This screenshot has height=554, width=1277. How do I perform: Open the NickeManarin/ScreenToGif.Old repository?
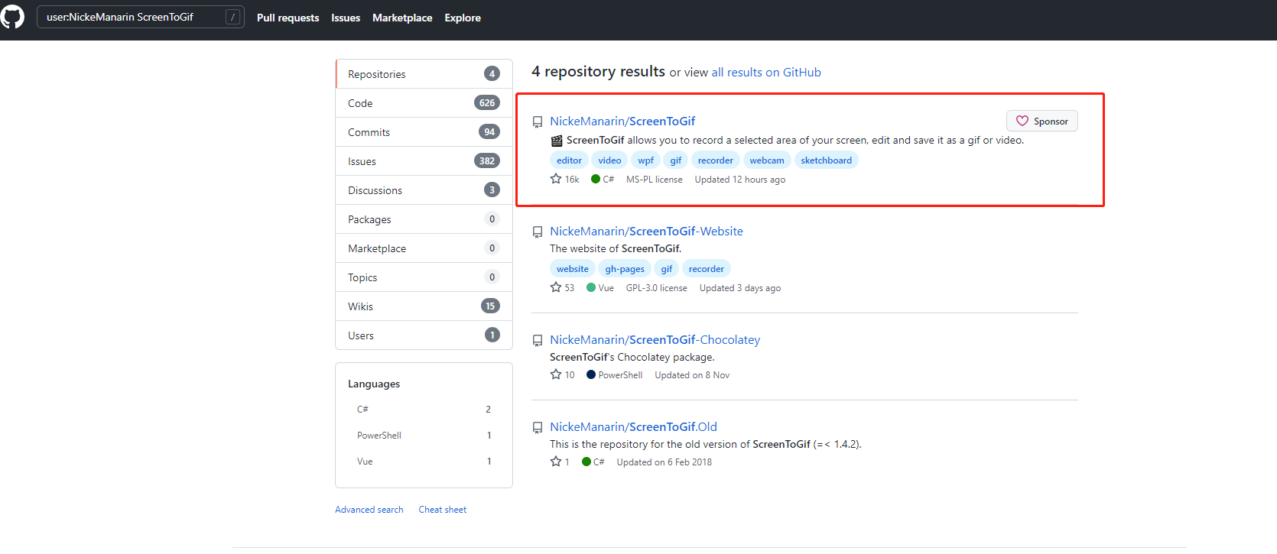633,427
